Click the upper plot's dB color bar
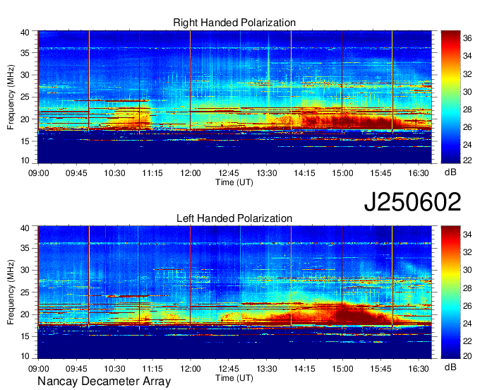480x390 pixels. 450,97
